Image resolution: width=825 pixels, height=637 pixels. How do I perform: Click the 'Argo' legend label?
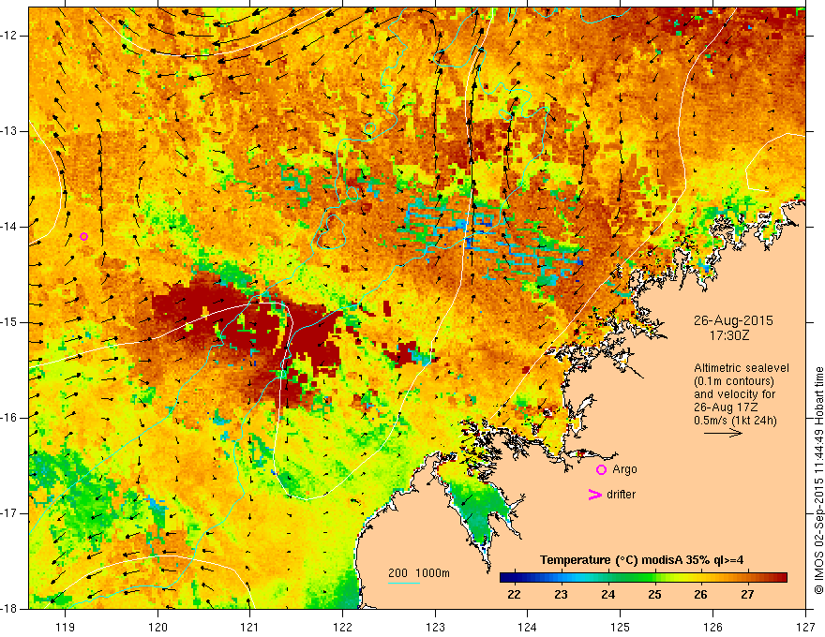(x=624, y=469)
